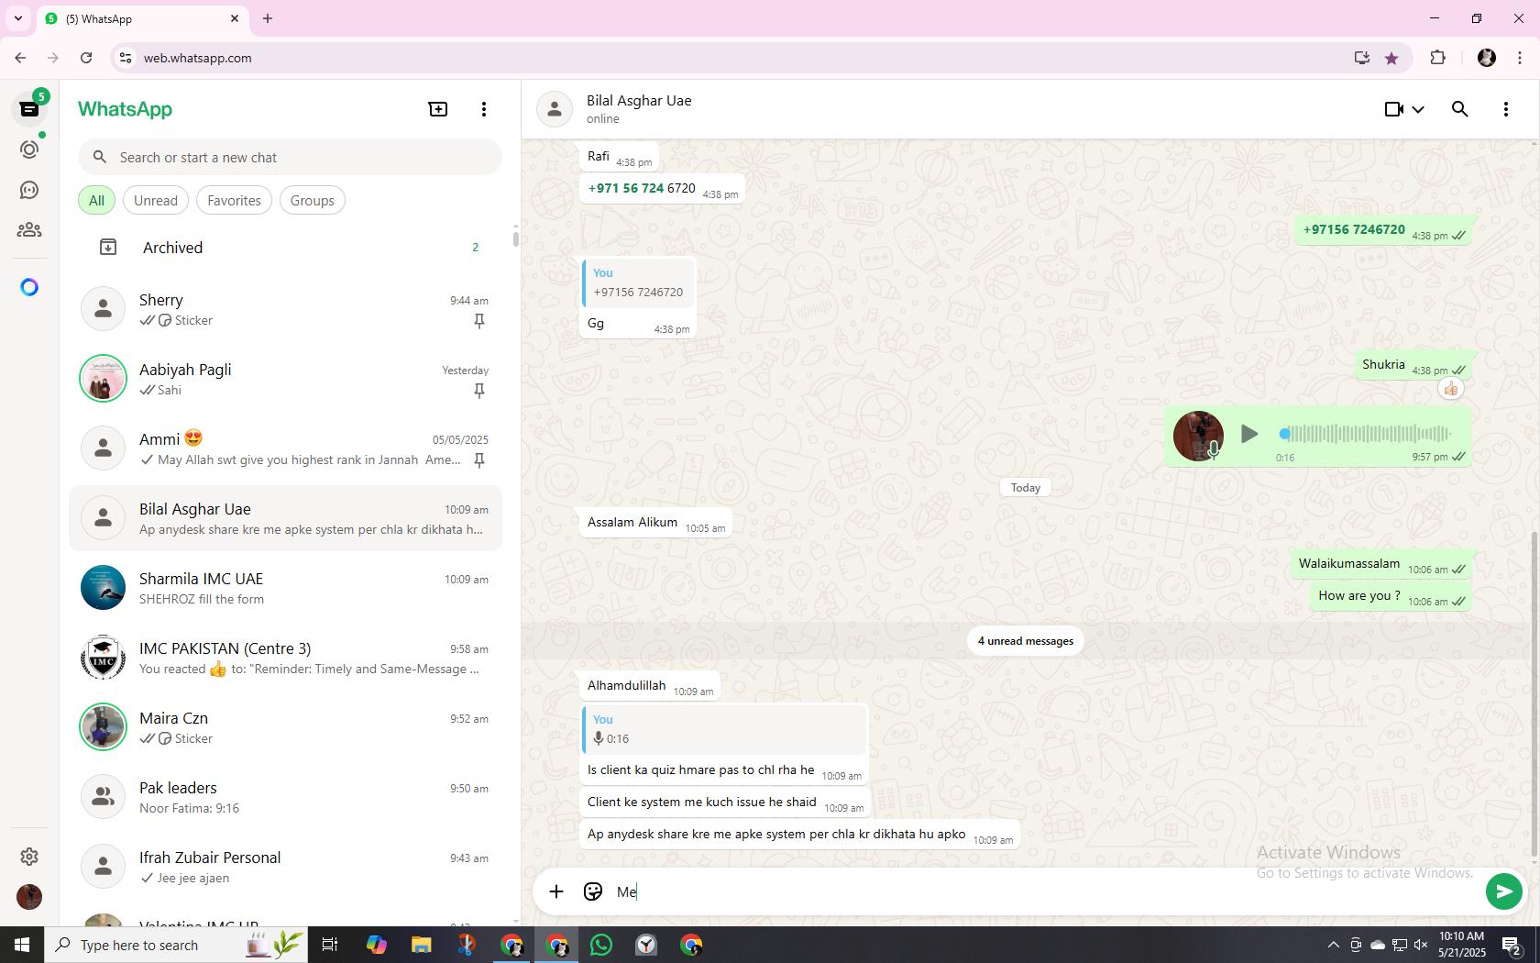The image size is (1540, 963).
Task: Reload the page with the refresh icon
Action: (86, 58)
